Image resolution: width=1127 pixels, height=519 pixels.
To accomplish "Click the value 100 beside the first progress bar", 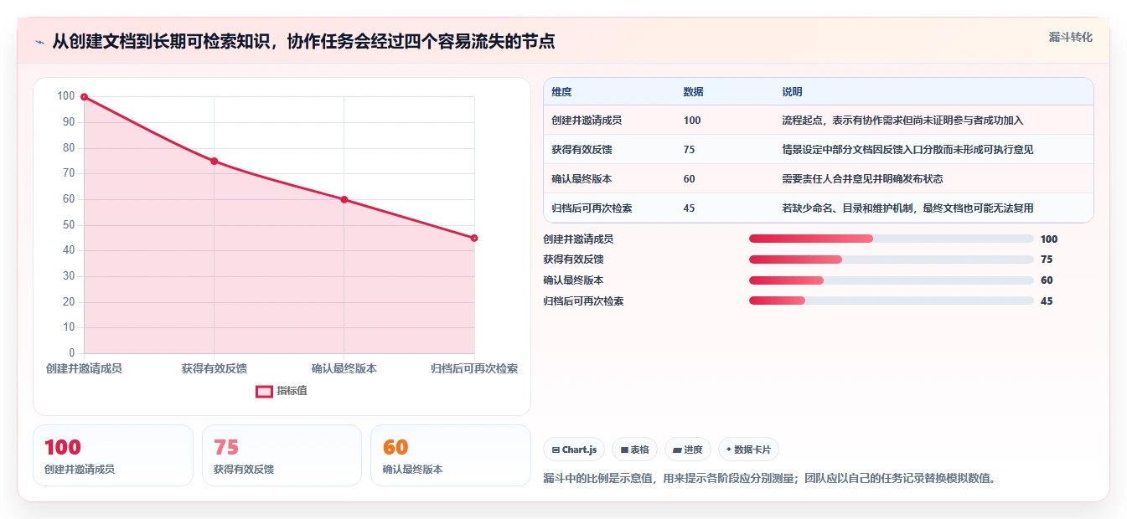I will (1049, 239).
